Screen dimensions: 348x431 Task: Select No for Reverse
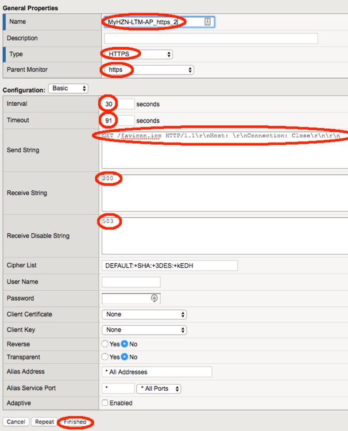(125, 344)
